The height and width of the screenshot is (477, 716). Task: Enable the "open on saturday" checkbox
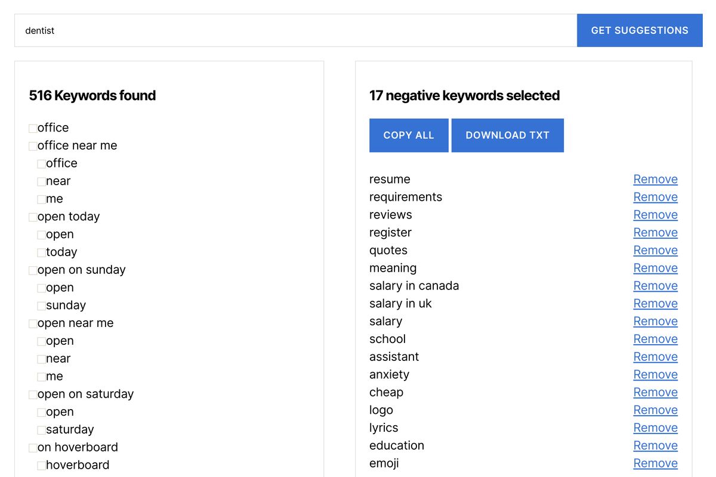(x=32, y=394)
